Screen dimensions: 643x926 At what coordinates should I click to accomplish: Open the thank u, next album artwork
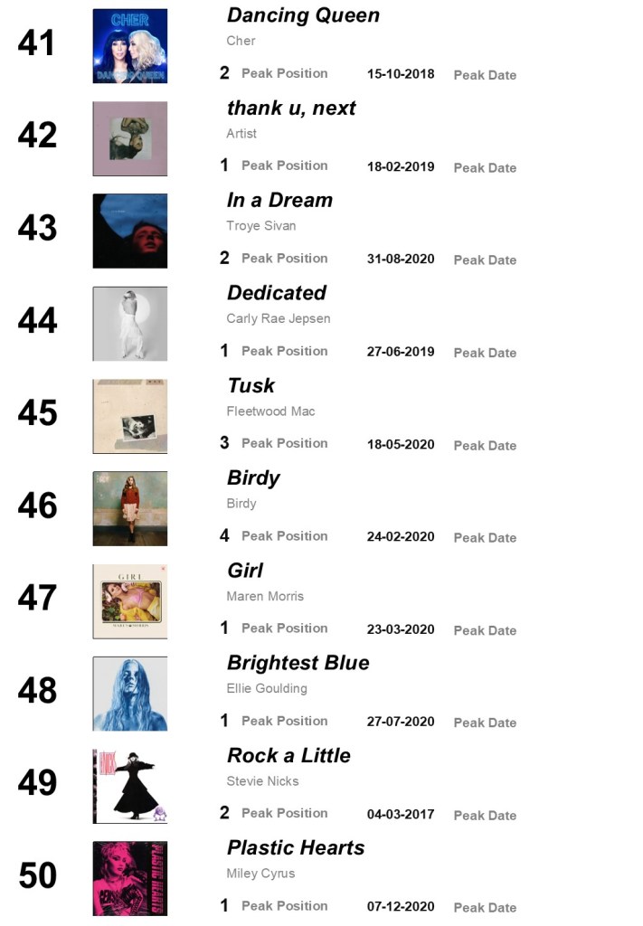click(129, 138)
